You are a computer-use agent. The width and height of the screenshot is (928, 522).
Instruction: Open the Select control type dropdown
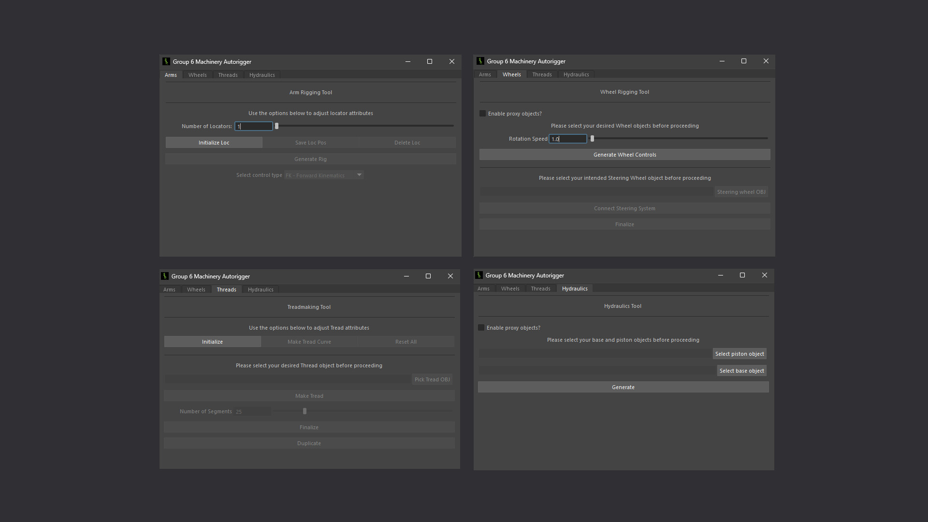click(323, 175)
